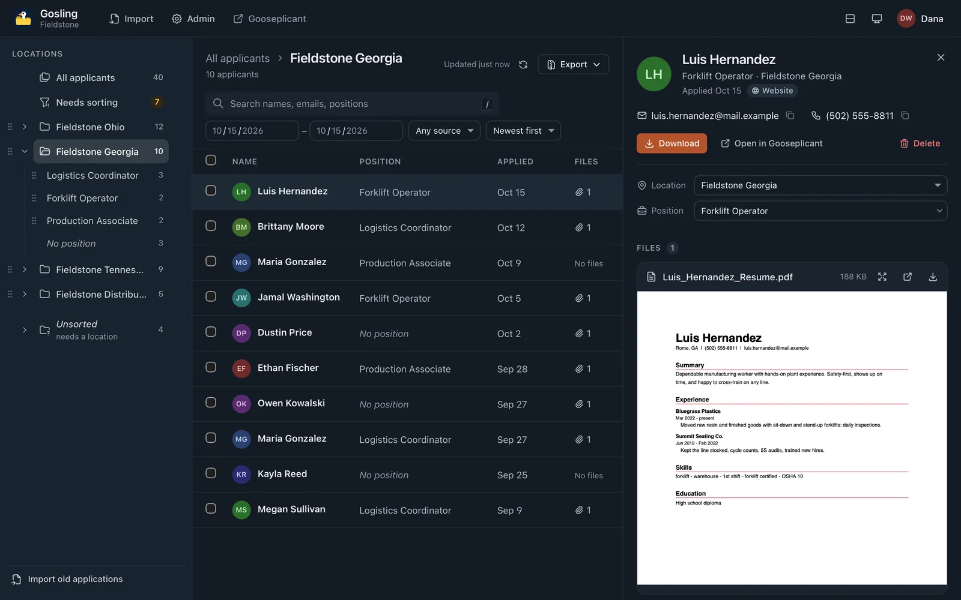The height and width of the screenshot is (600, 961).
Task: Click the Website source badge
Action: 772,91
